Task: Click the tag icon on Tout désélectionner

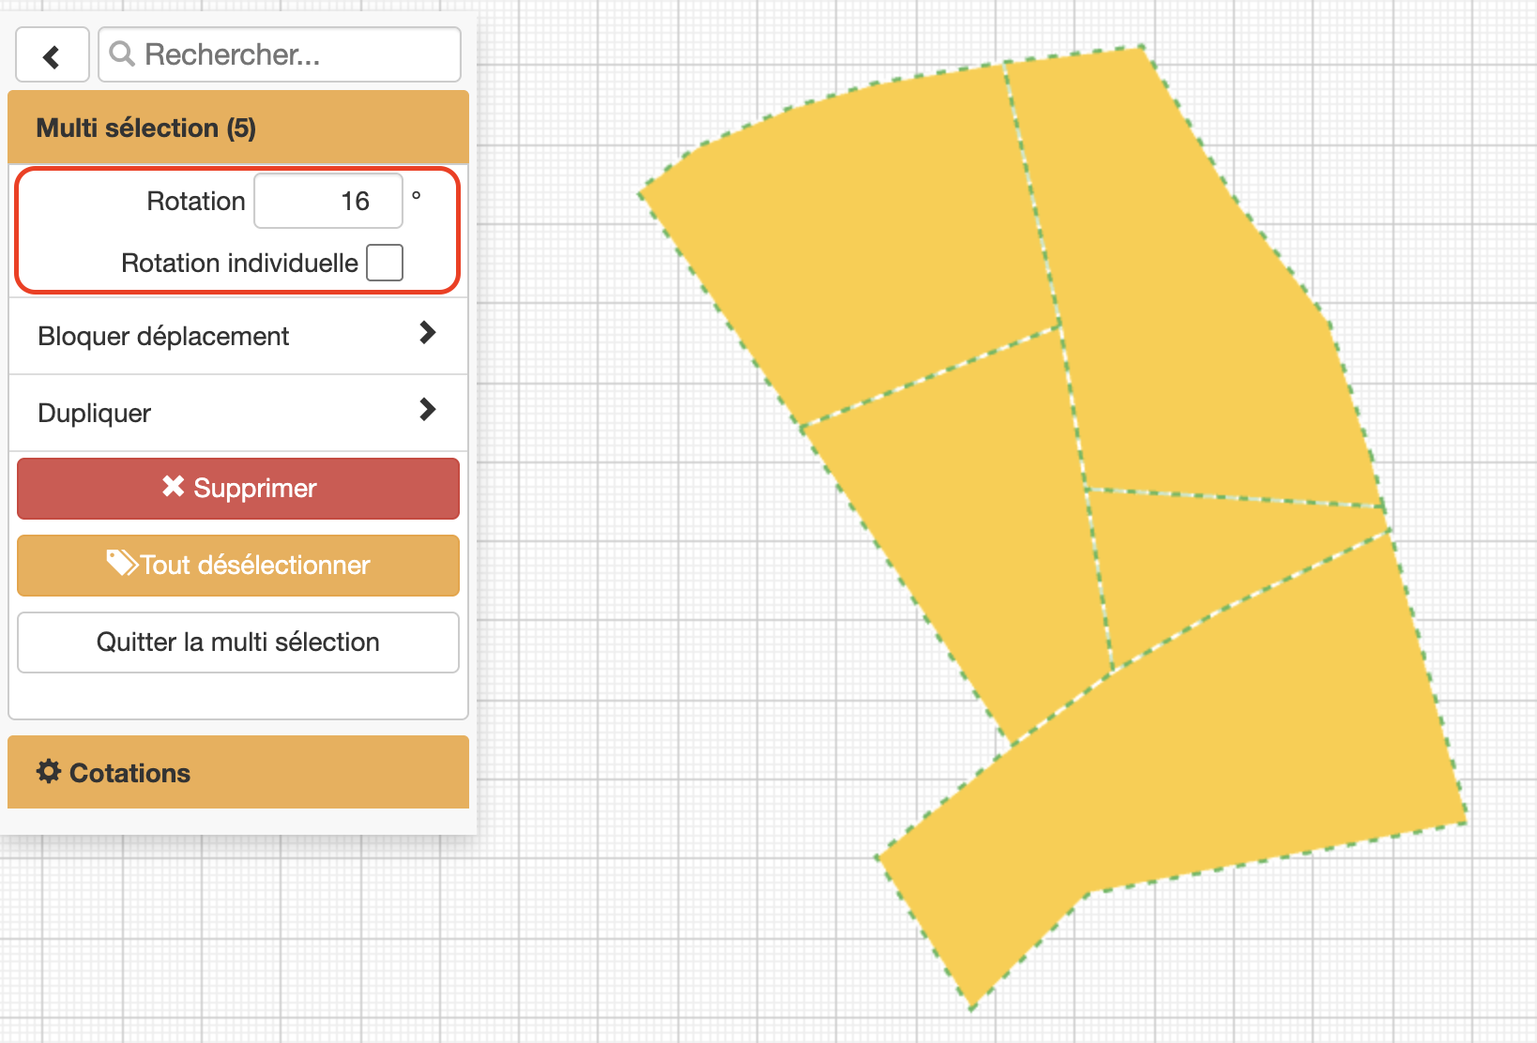Action: [121, 563]
